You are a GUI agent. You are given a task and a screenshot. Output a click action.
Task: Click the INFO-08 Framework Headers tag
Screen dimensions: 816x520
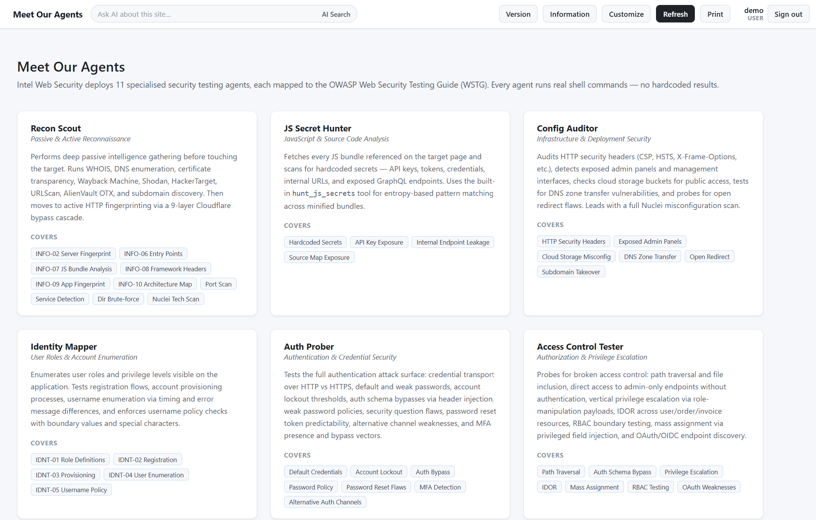point(166,269)
